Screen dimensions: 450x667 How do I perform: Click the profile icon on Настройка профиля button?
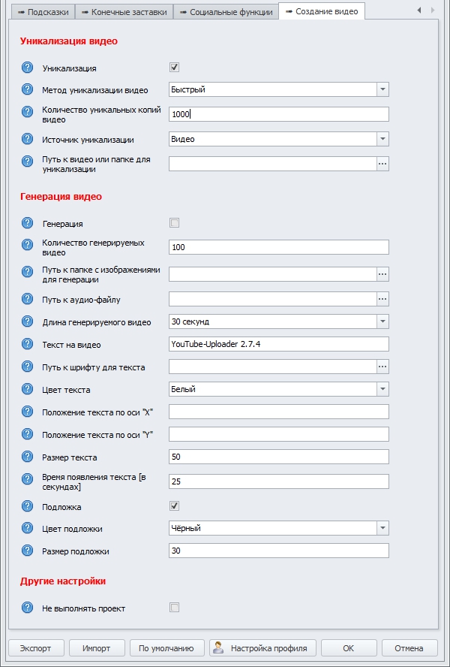[220, 647]
